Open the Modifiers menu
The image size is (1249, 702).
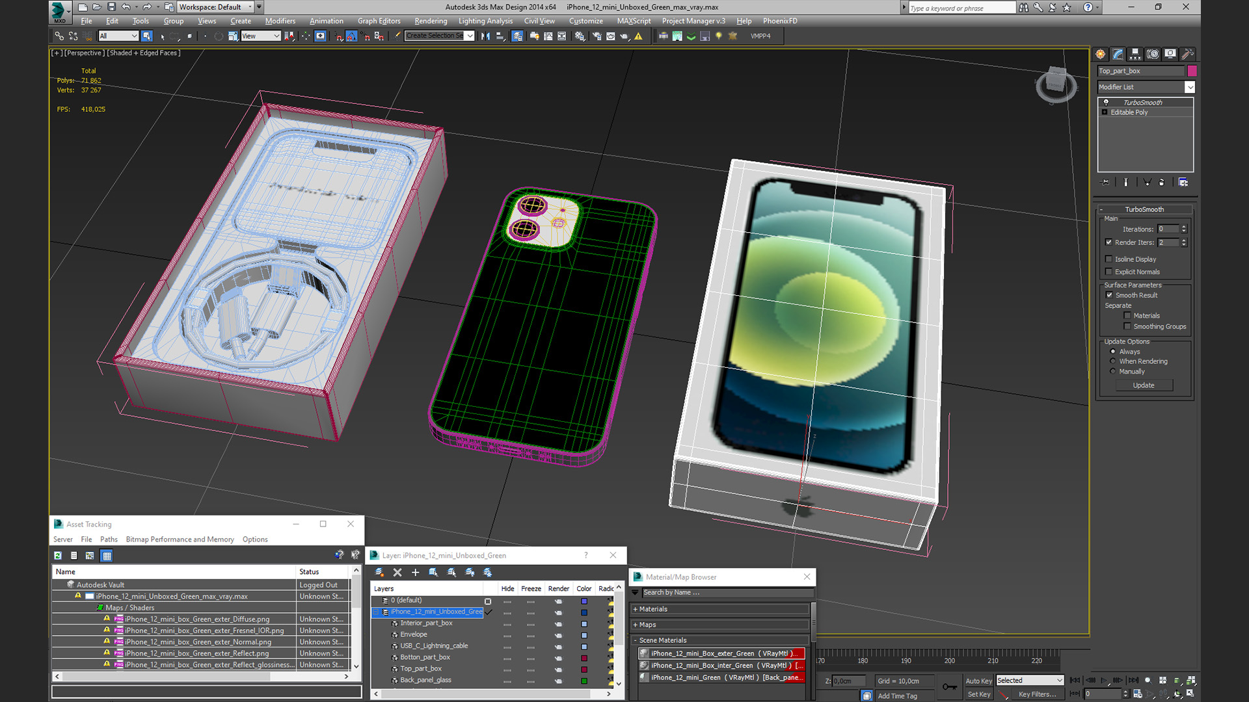click(x=280, y=21)
